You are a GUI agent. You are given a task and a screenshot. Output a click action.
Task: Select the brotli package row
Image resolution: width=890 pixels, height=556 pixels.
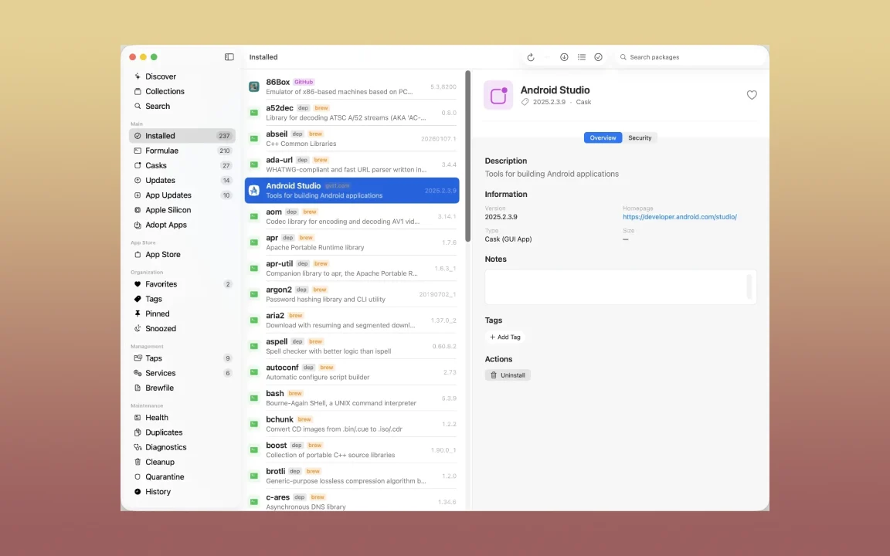[x=352, y=476]
